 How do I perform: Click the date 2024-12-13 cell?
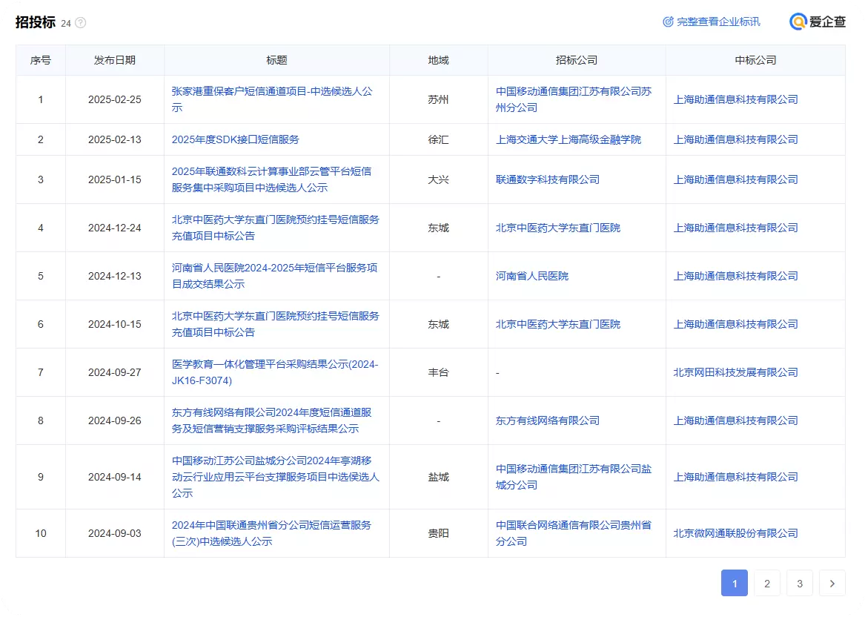point(115,276)
